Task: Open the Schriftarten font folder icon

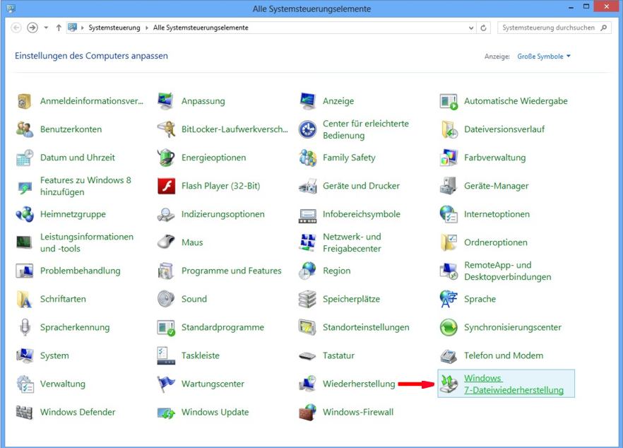Action: pyautogui.click(x=24, y=299)
